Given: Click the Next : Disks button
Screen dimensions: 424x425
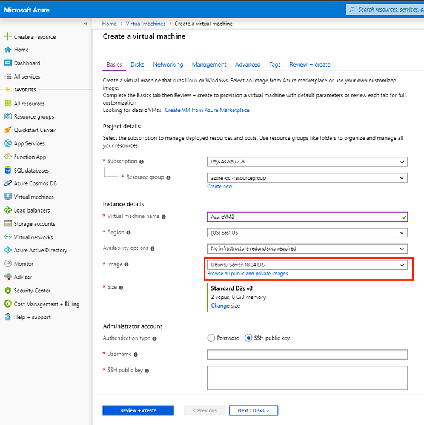Looking at the screenshot, I should point(253,410).
